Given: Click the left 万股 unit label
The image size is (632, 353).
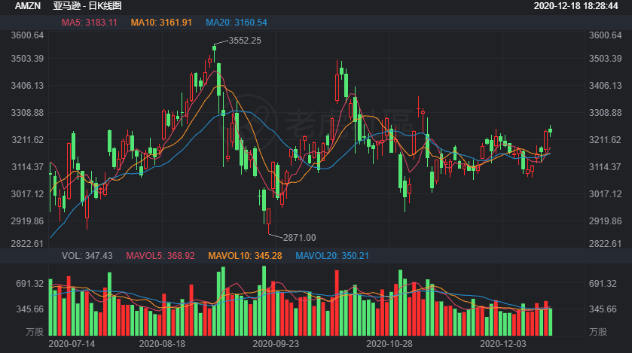Looking at the screenshot, I should click(35, 332).
